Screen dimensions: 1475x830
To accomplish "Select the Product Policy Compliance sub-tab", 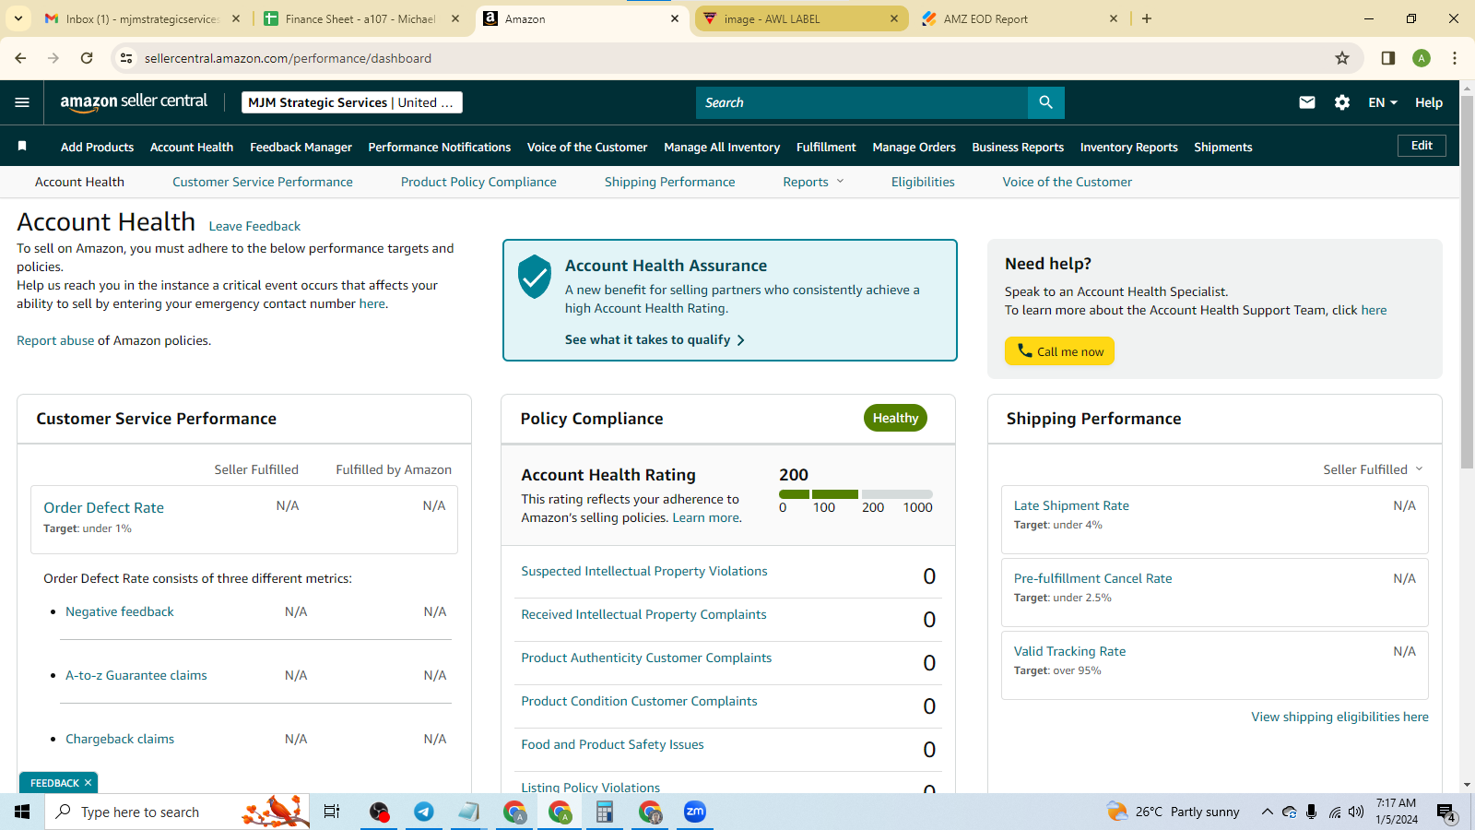I will pyautogui.click(x=478, y=182).
